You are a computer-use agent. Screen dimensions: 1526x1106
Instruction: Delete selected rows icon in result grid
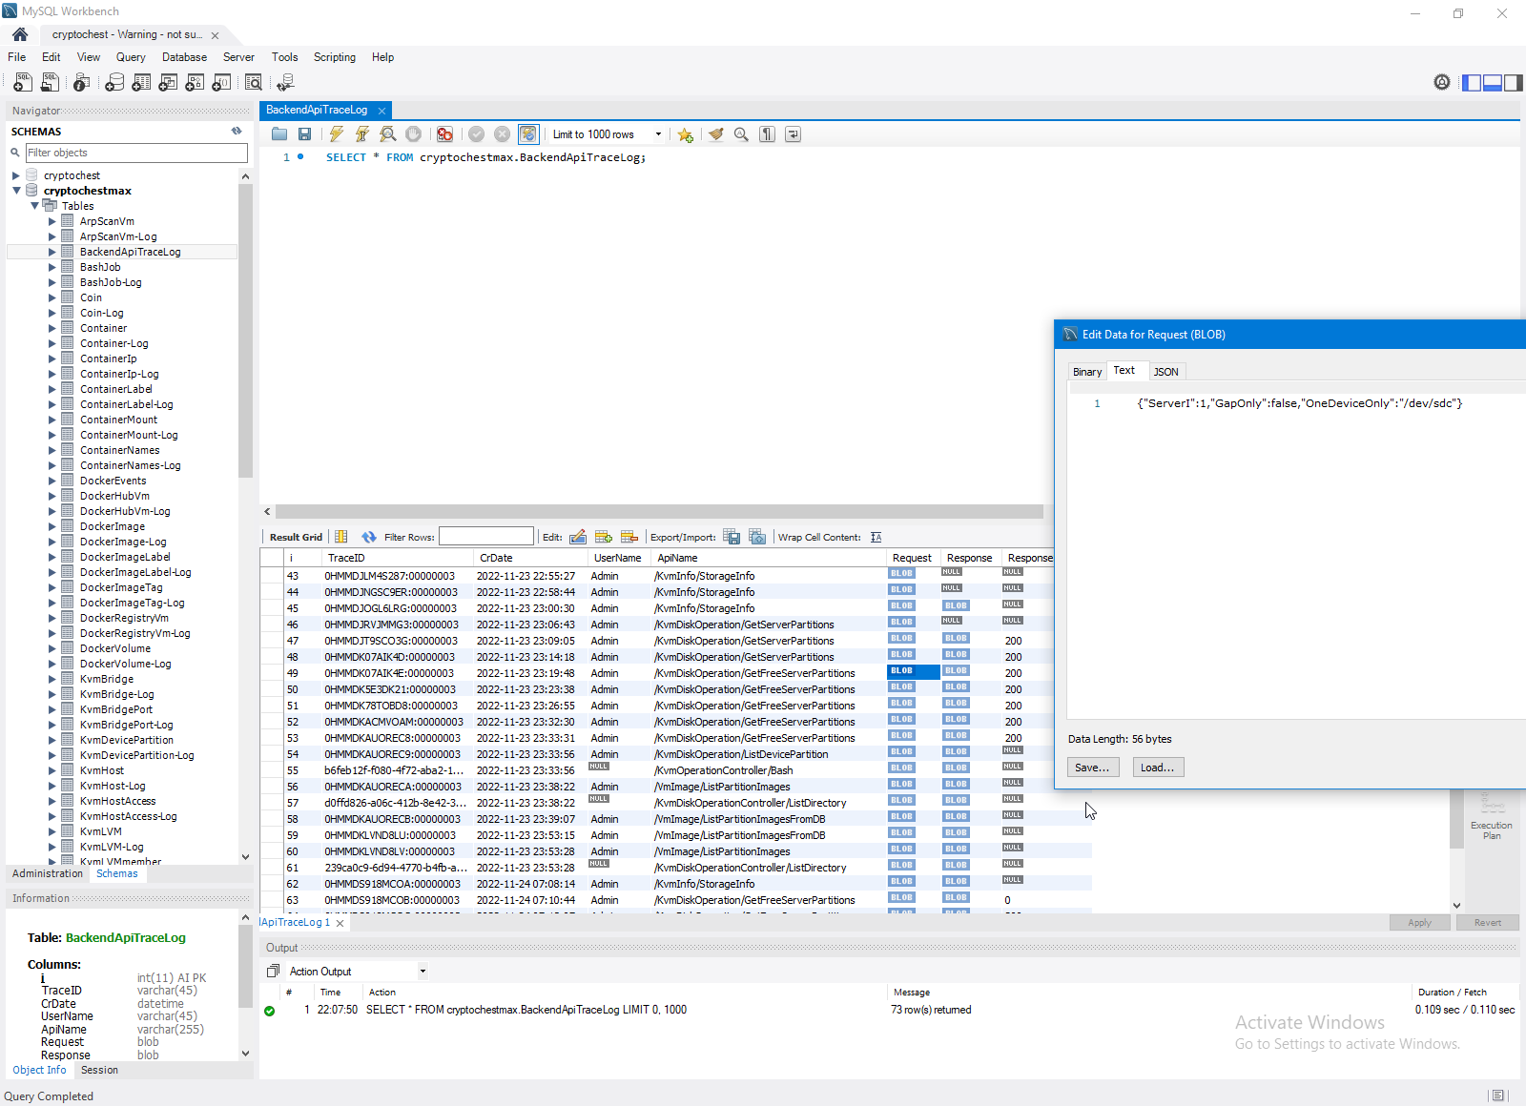[629, 537]
